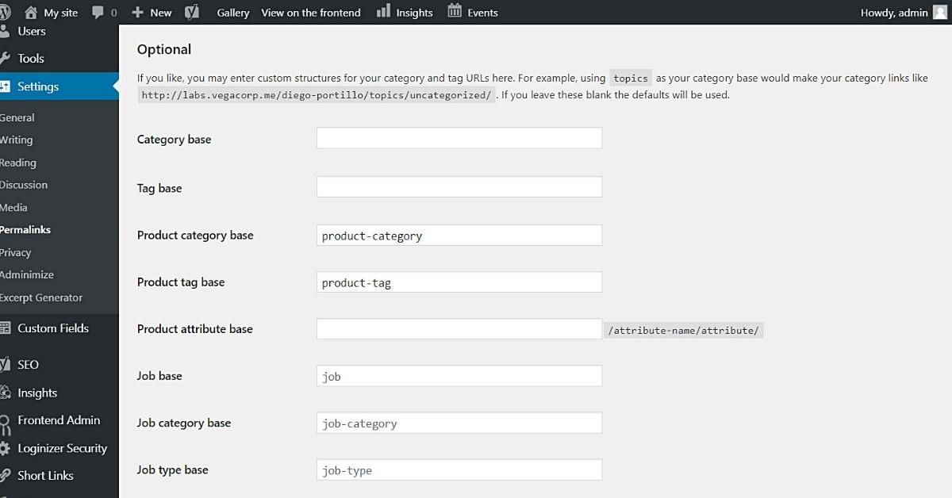Open the Discussion settings

pyautogui.click(x=24, y=185)
